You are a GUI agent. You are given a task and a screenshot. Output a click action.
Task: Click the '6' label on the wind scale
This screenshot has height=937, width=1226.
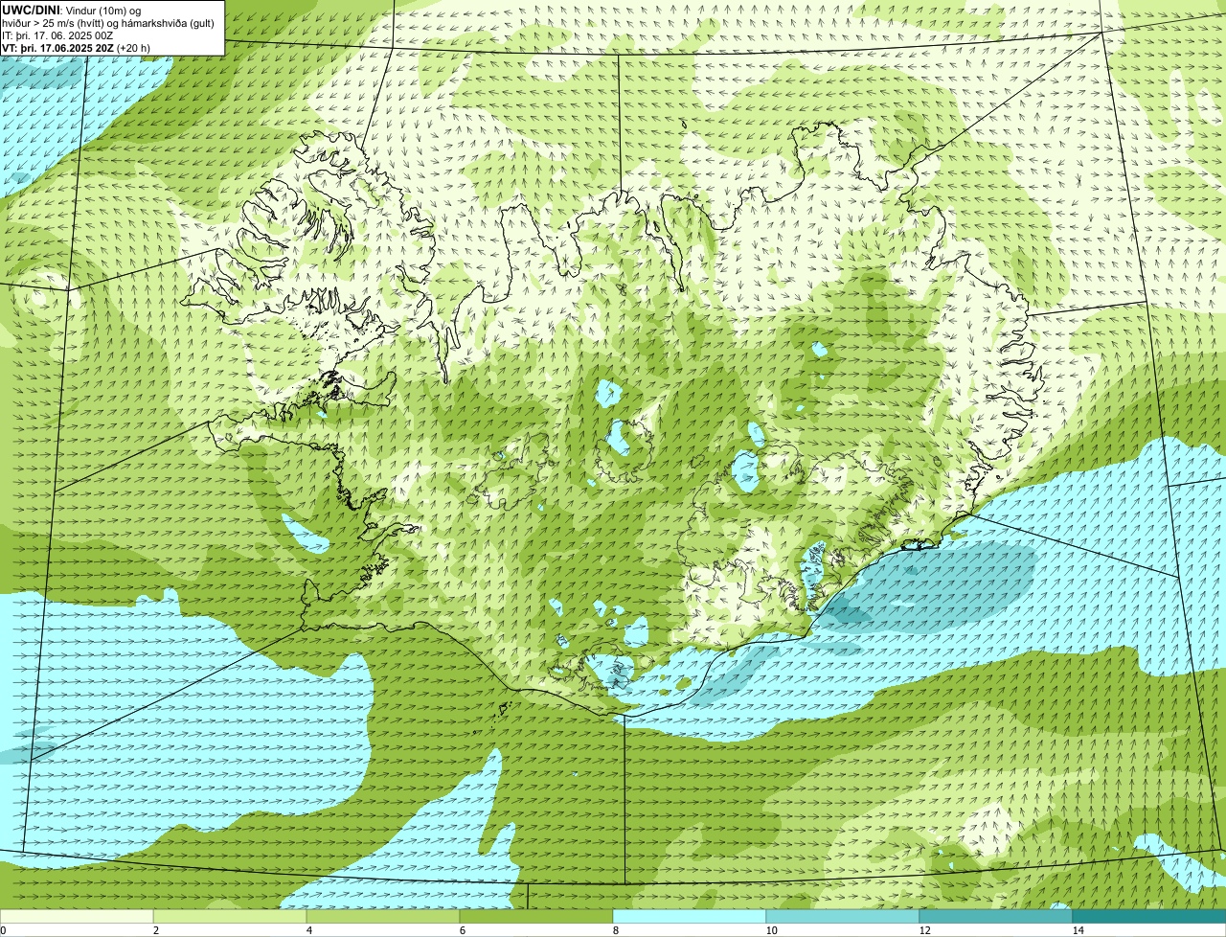point(462,930)
